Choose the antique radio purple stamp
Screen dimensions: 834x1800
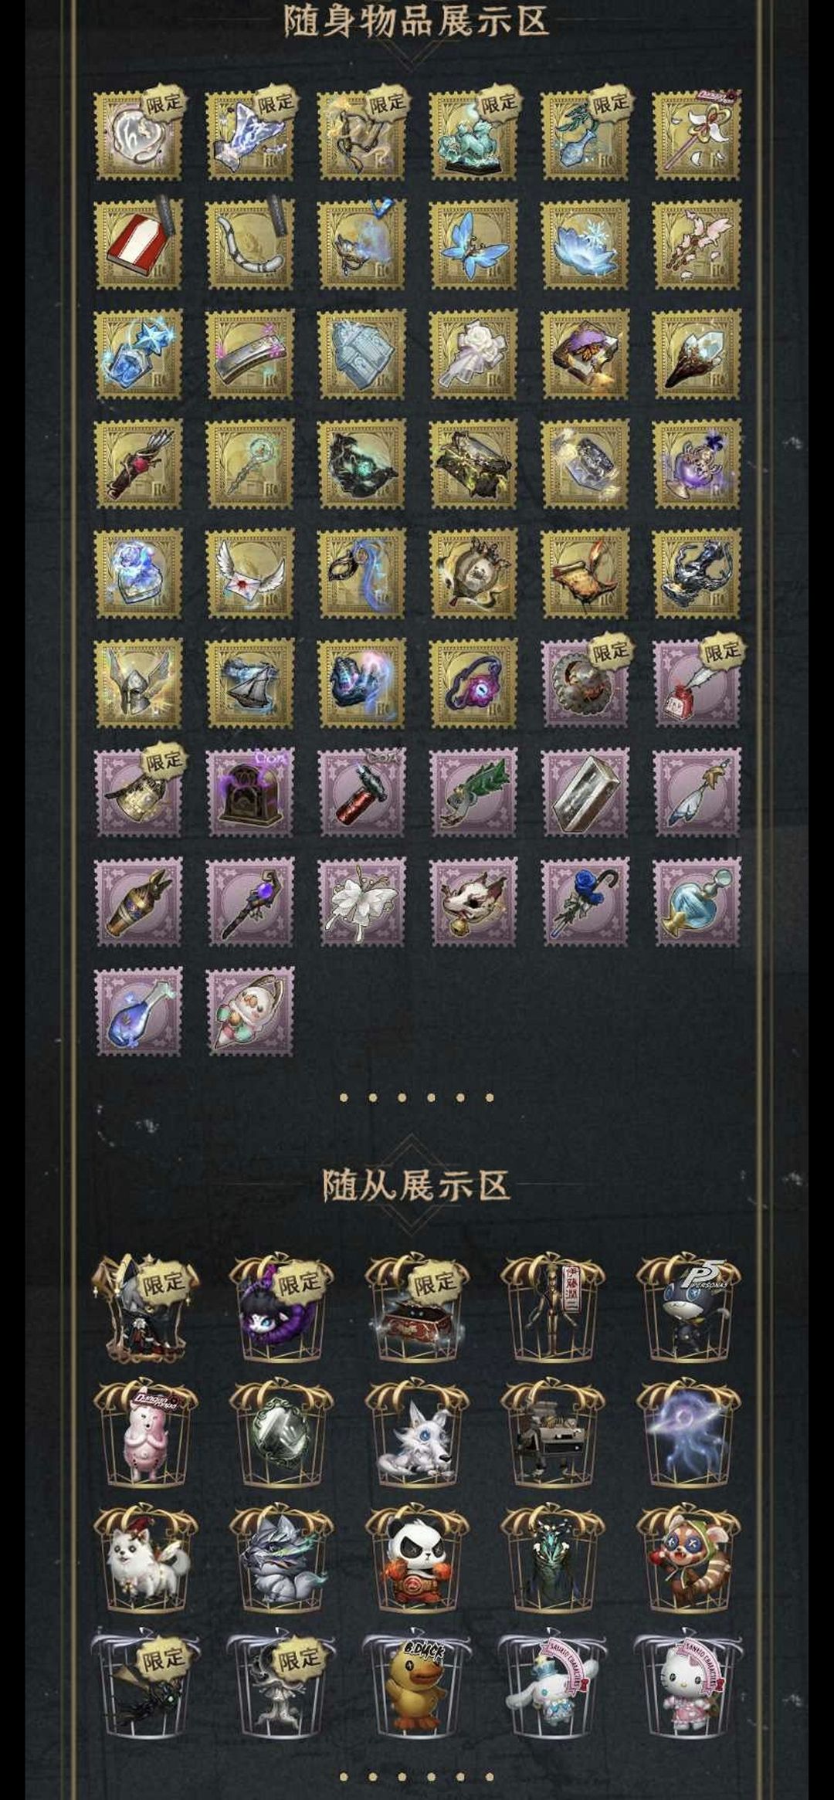(250, 792)
